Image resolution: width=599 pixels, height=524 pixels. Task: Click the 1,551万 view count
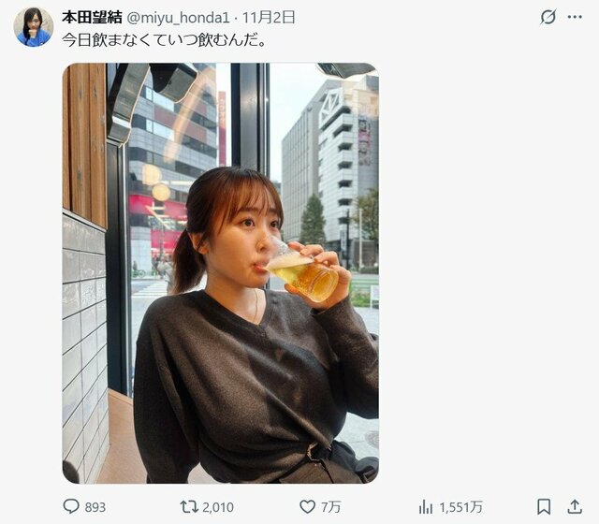click(x=463, y=507)
